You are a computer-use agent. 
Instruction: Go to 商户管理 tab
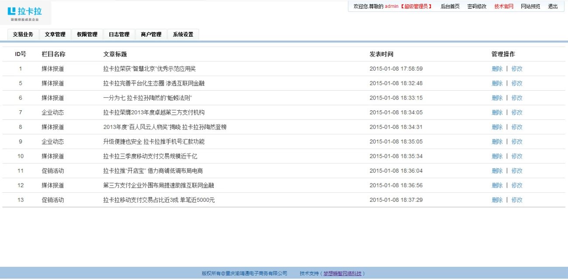point(151,34)
